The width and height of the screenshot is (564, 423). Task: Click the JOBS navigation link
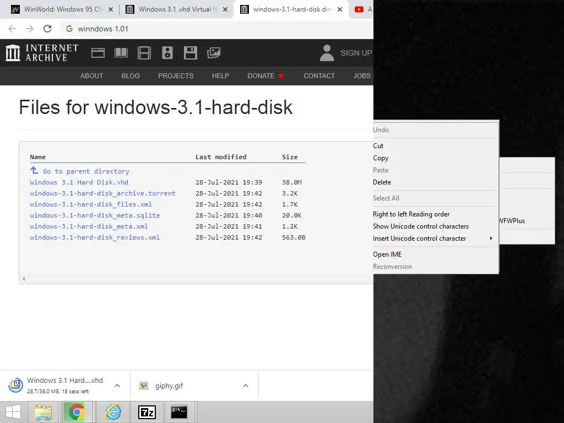[362, 76]
